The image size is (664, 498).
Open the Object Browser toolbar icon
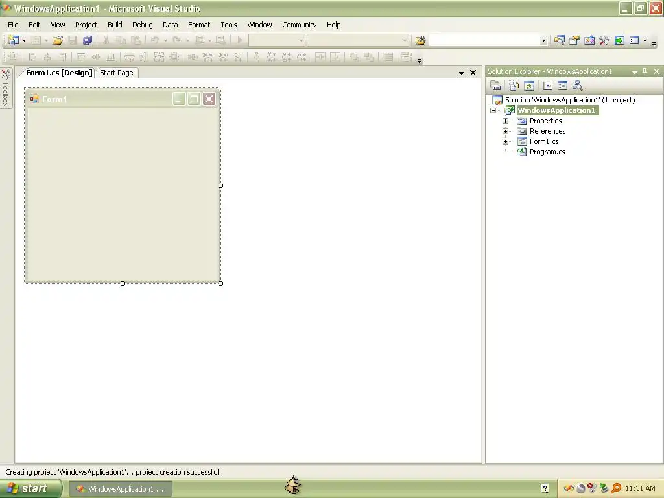click(589, 40)
